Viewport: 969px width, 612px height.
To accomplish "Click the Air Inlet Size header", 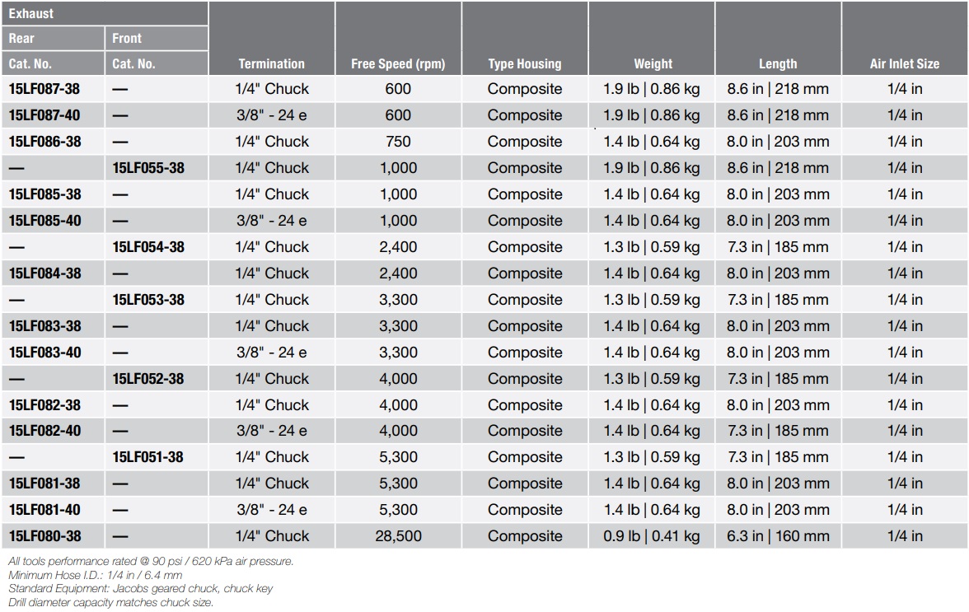I will (904, 63).
